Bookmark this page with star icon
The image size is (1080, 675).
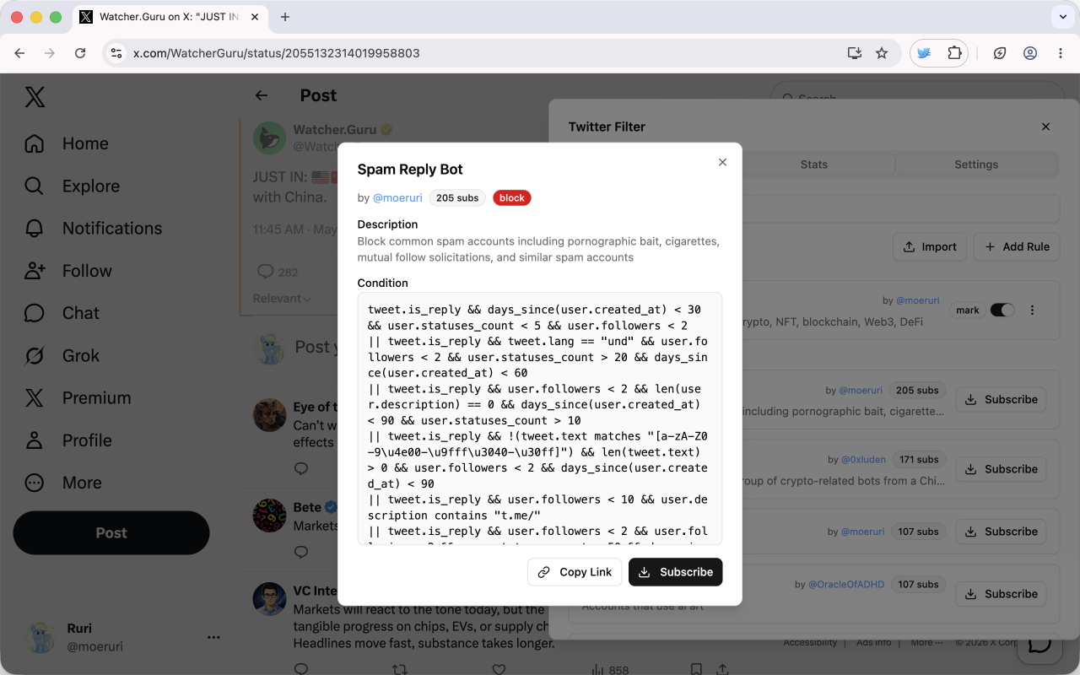click(x=882, y=53)
